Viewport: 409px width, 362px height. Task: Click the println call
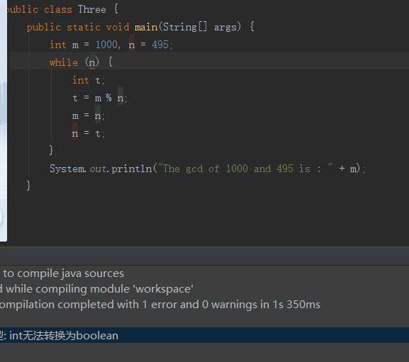(132, 169)
